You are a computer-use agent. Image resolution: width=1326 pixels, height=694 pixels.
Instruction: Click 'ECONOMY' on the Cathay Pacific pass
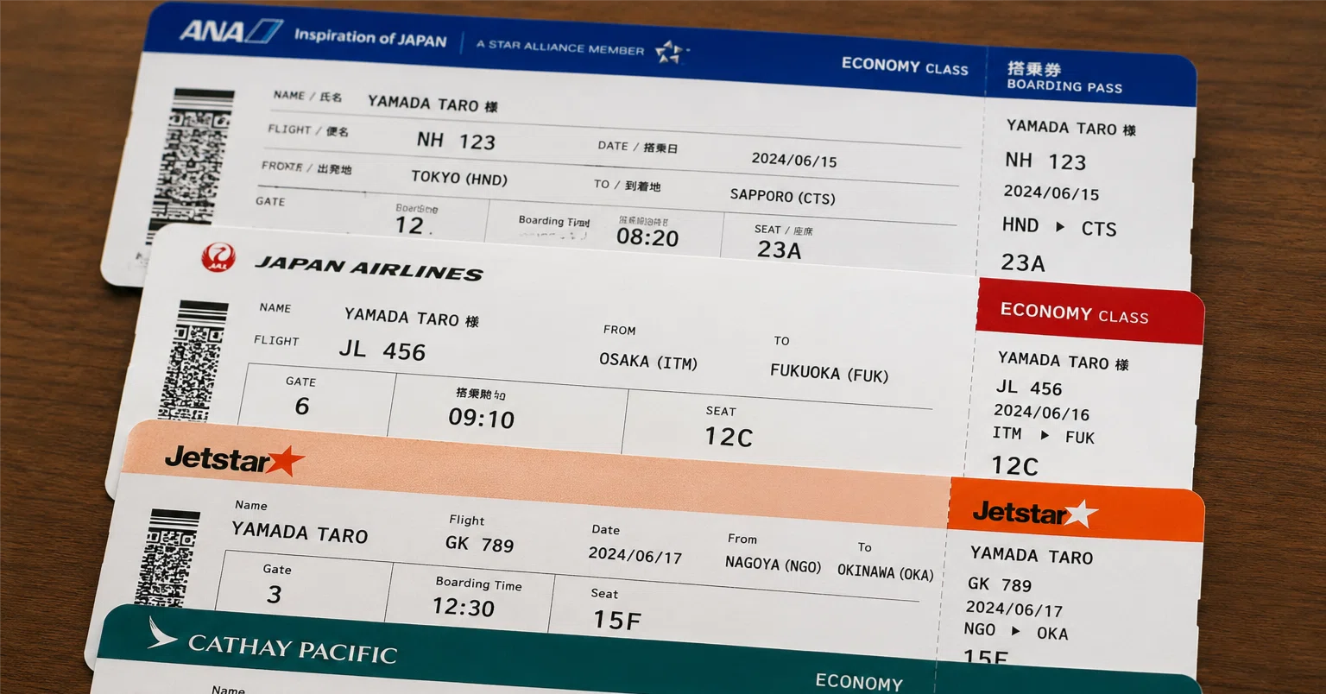tap(859, 682)
